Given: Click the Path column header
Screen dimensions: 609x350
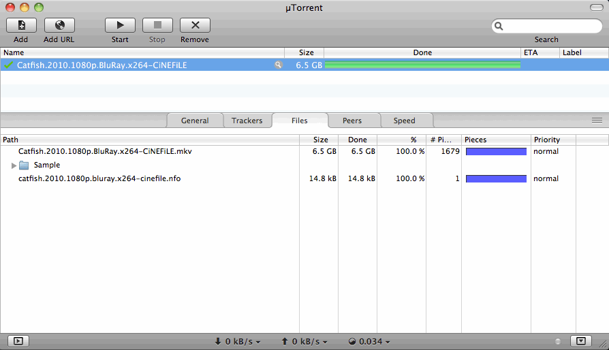Looking at the screenshot, I should click(150, 140).
